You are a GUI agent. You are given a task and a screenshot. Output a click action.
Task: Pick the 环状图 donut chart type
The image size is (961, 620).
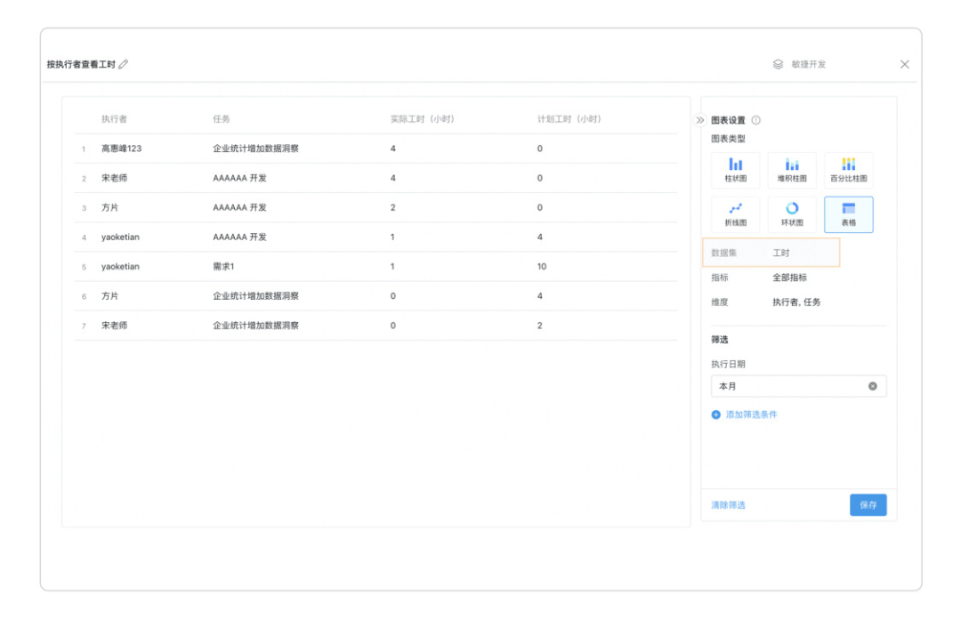coord(792,214)
